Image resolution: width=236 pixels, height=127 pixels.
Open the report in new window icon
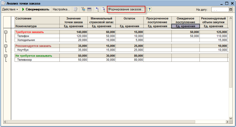(76, 9)
